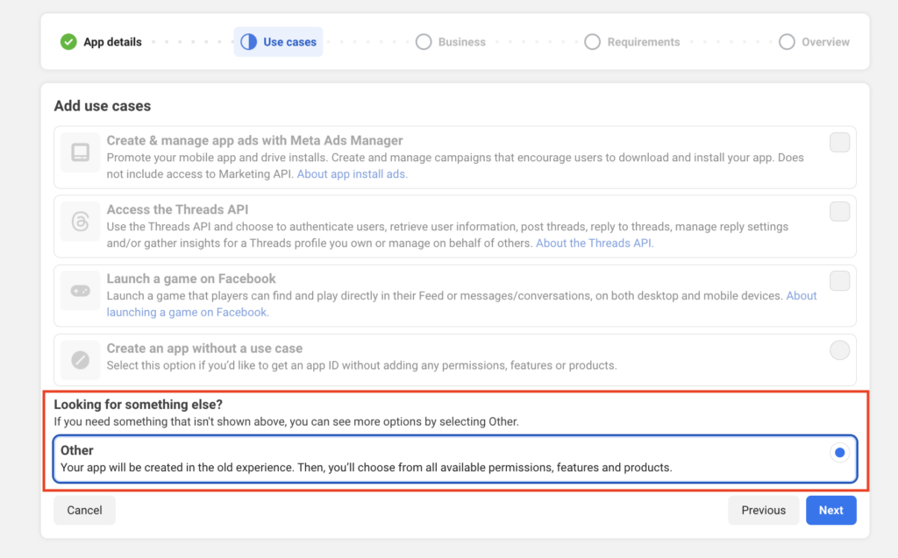Click the Threads logo icon
This screenshot has height=558, width=898.
81,223
